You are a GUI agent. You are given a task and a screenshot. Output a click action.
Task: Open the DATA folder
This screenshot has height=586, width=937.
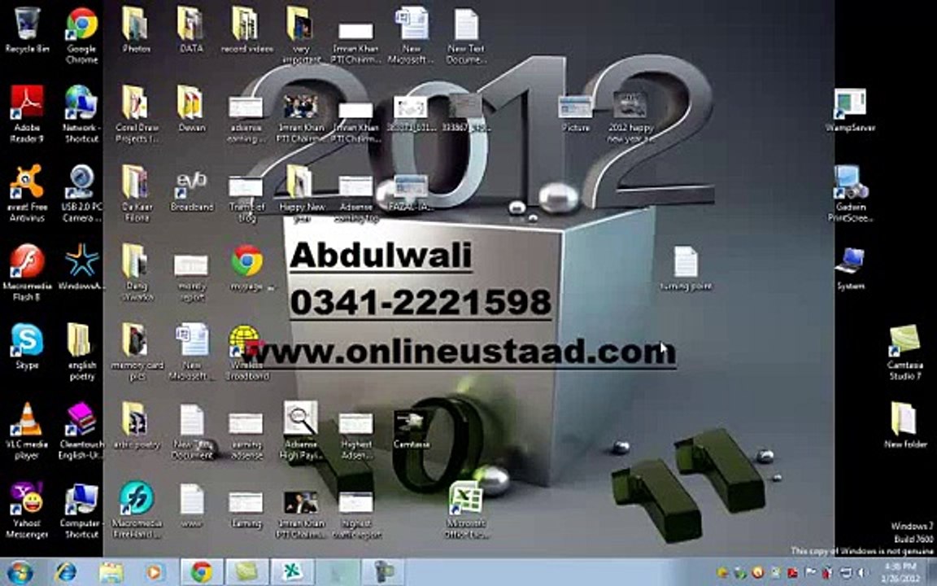(x=191, y=30)
